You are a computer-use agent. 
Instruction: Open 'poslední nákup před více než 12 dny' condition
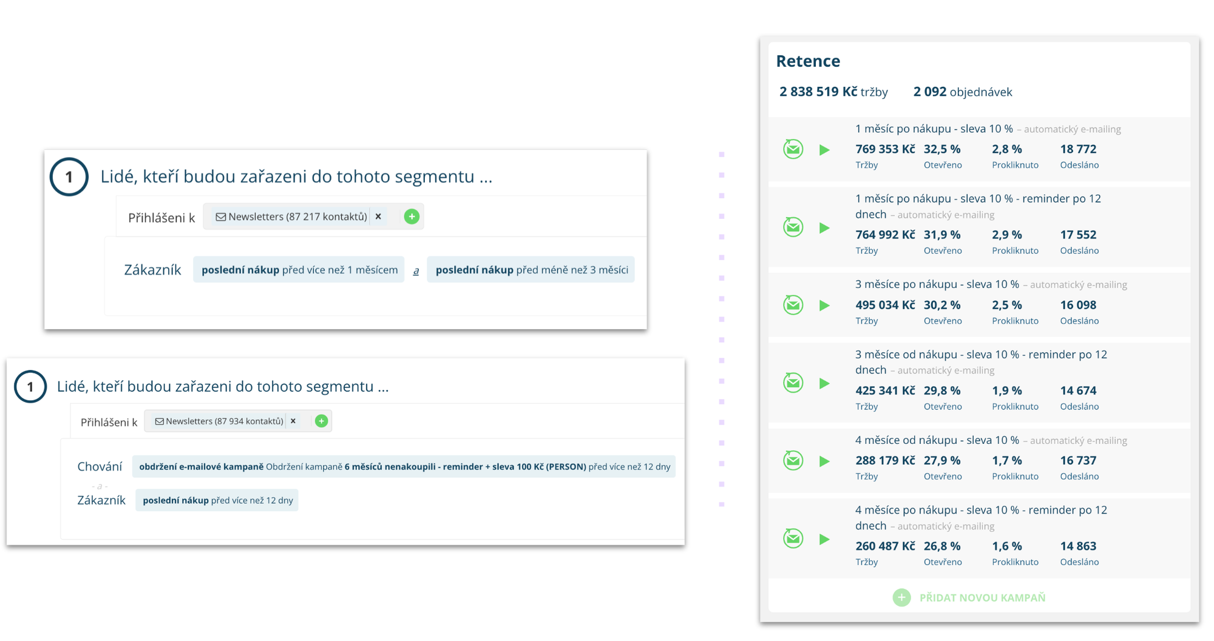click(x=217, y=500)
